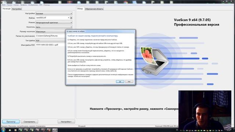Image resolution: width=235 pixels, height=132 pixels.
Task: Click the @ button beside the Файлы field
Action: (x=71, y=18)
